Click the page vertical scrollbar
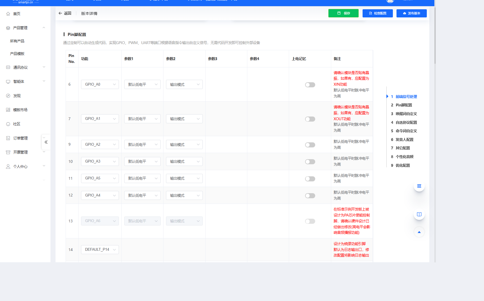Image resolution: width=484 pixels, height=301 pixels. pos(435,37)
